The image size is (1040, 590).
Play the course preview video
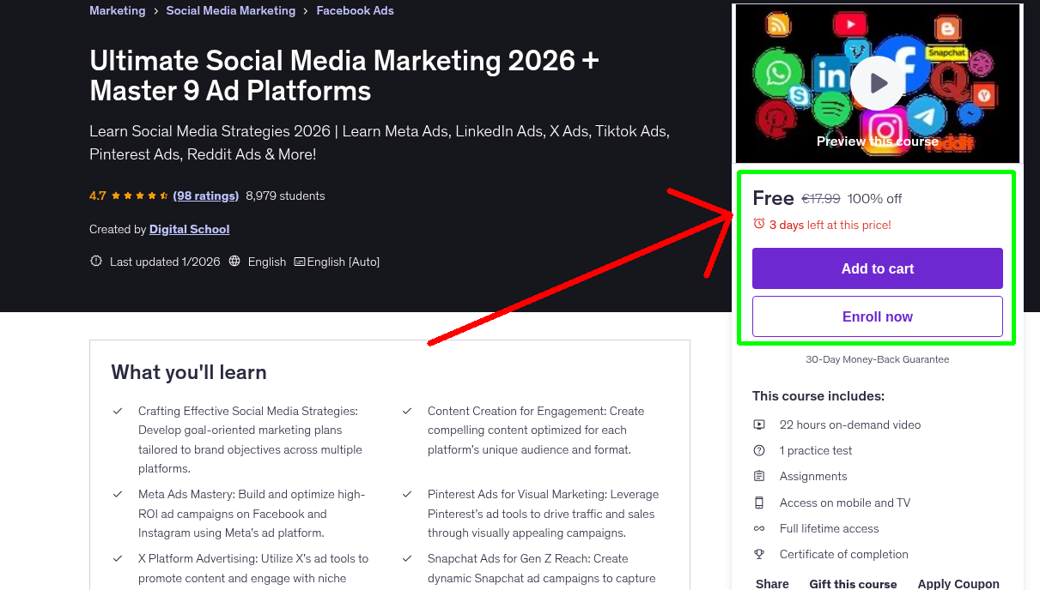[877, 83]
